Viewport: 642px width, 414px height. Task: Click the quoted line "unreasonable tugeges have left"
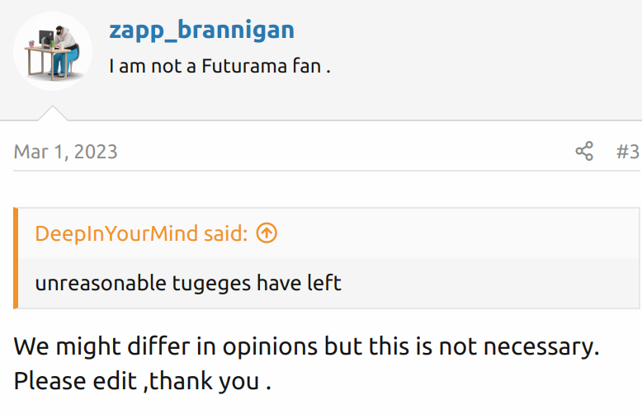point(188,284)
